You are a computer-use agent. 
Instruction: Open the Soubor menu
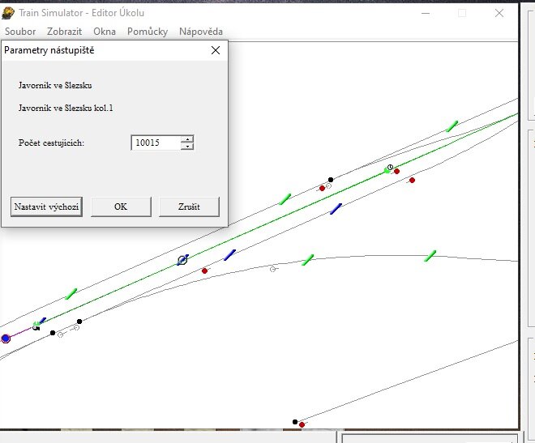pos(21,32)
